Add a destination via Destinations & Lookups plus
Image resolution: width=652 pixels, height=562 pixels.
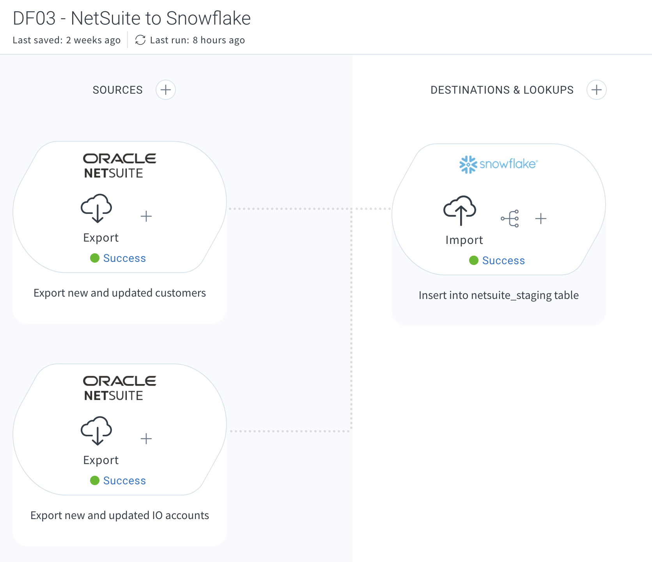(x=597, y=90)
